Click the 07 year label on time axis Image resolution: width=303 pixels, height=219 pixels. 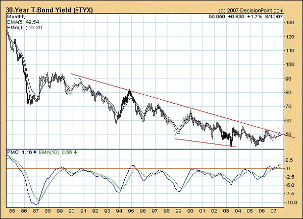click(274, 211)
